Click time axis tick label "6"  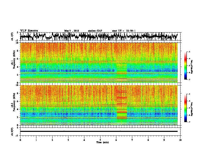(116, 140)
